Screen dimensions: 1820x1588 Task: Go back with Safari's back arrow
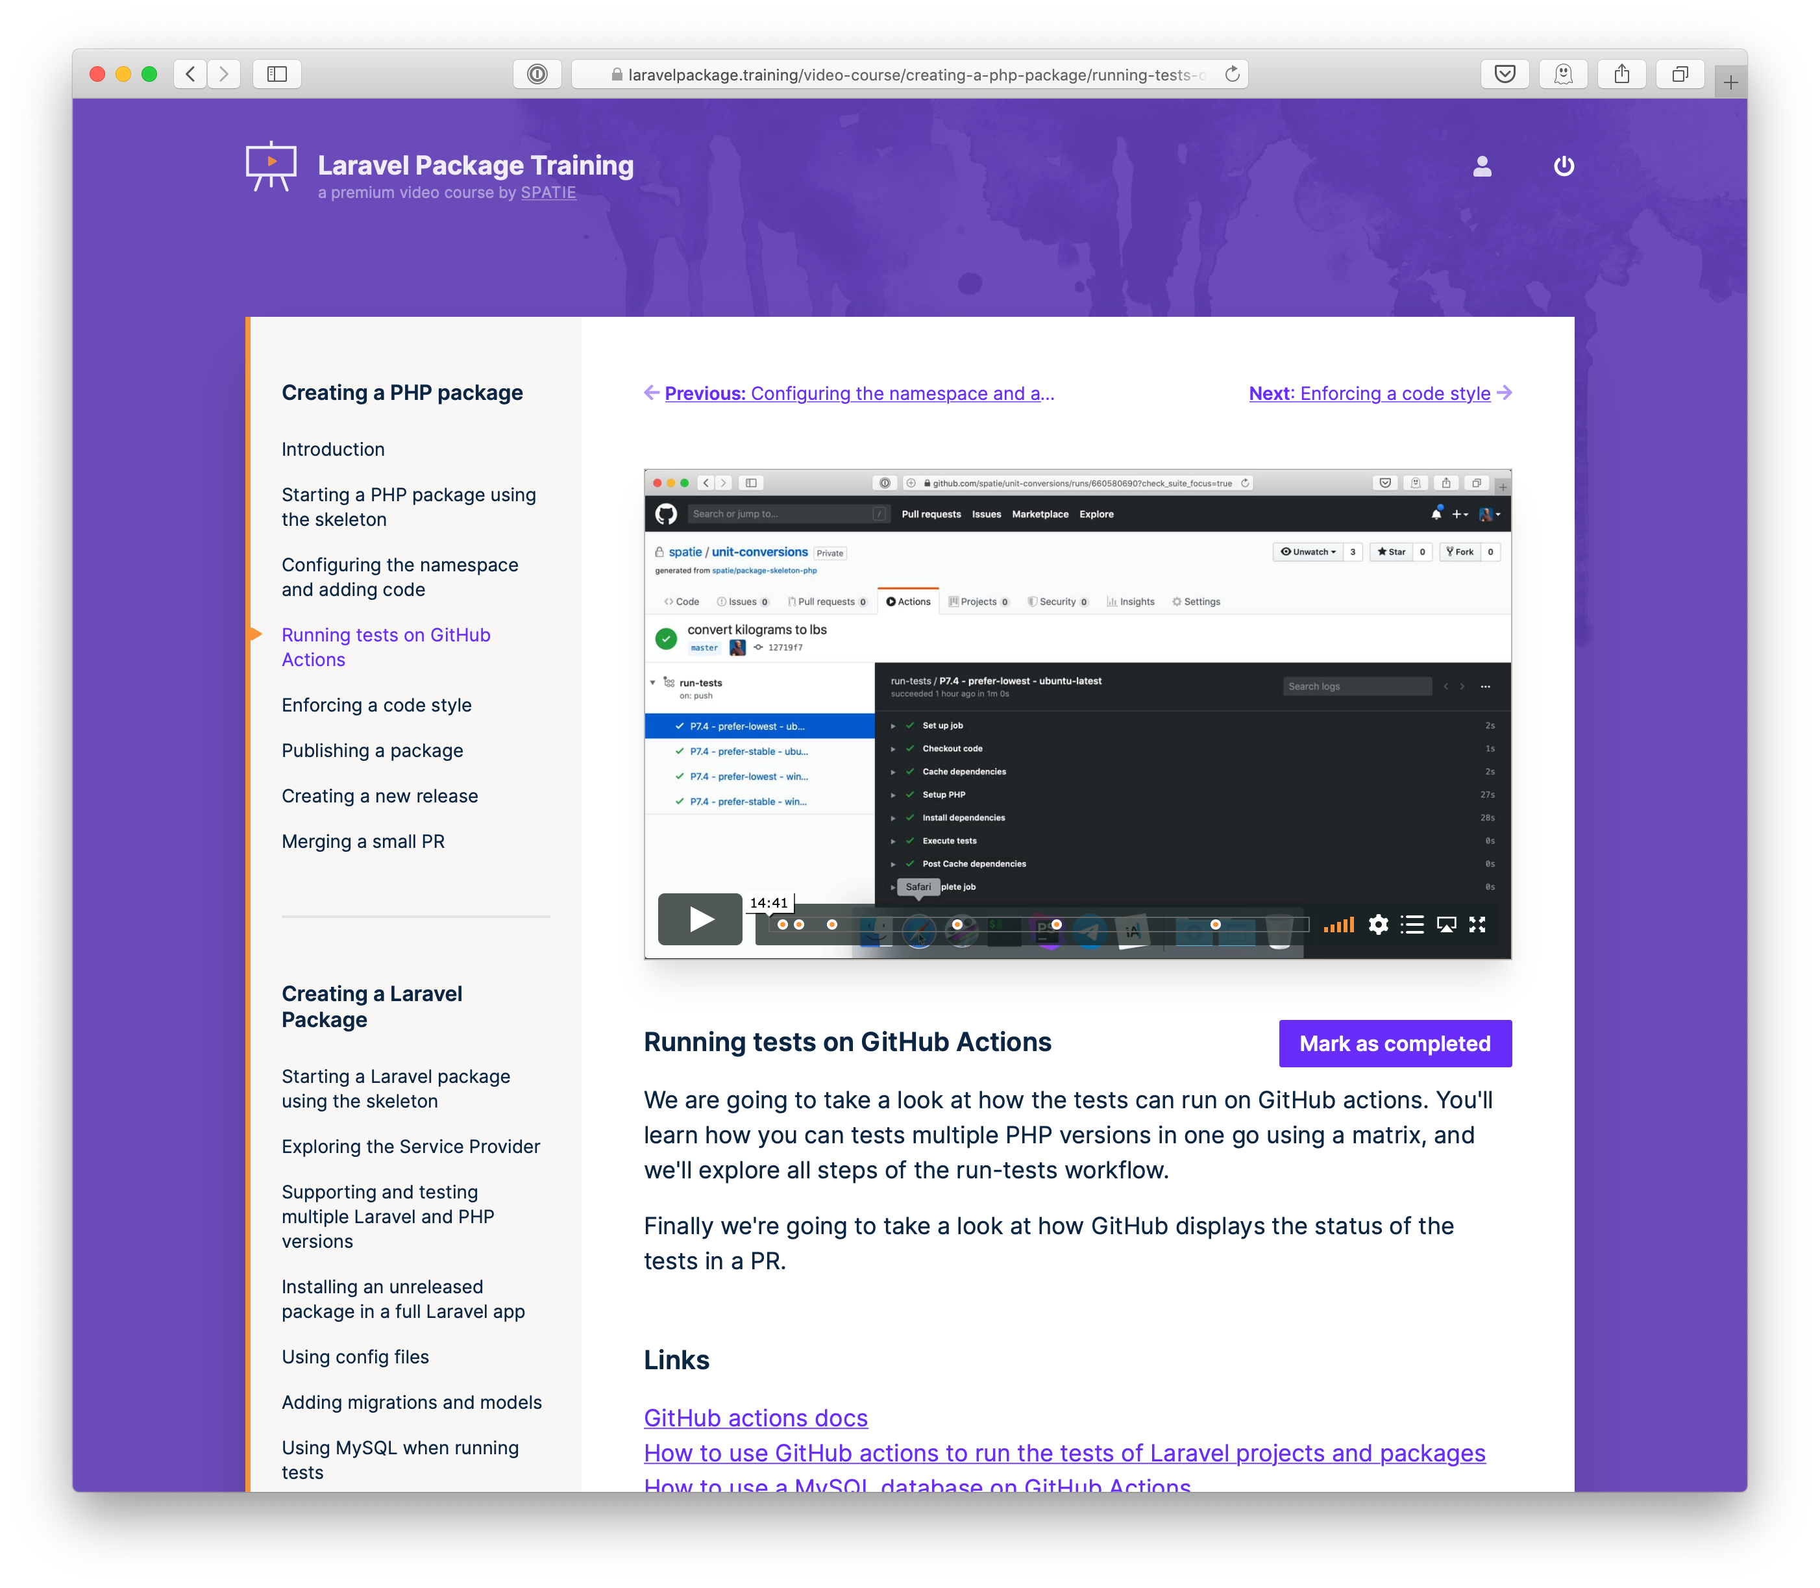pyautogui.click(x=190, y=73)
